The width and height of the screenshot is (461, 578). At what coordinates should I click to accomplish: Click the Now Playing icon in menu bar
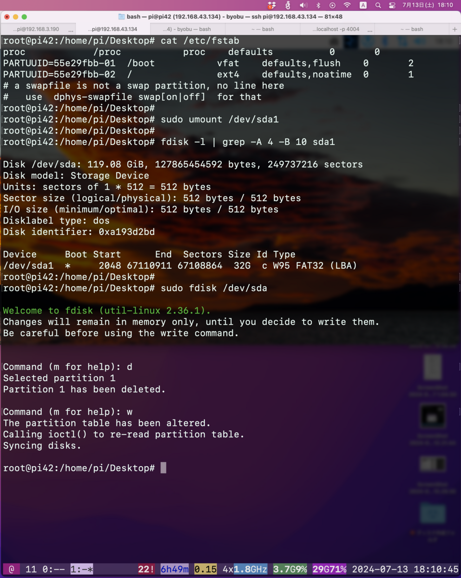click(332, 5)
